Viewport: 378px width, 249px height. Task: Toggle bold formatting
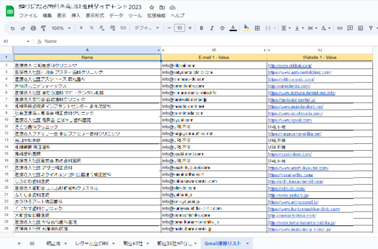(x=201, y=28)
